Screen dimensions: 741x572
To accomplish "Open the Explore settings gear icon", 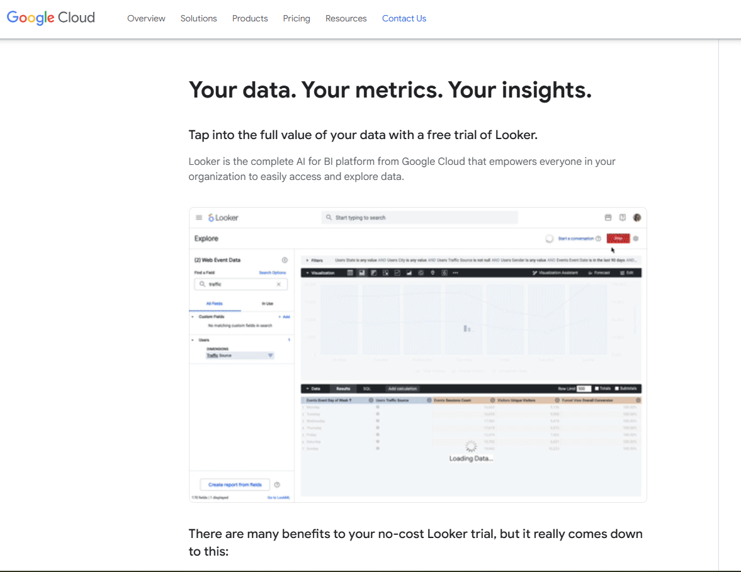I will [x=636, y=238].
